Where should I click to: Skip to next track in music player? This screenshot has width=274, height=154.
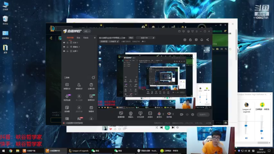(x=173, y=128)
